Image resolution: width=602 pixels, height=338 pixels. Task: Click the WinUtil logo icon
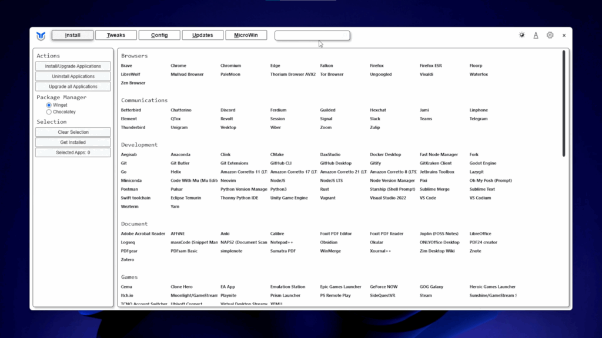pyautogui.click(x=41, y=36)
